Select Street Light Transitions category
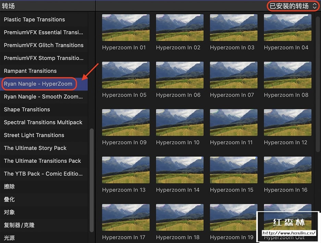This screenshot has height=243, width=321. 44,135
